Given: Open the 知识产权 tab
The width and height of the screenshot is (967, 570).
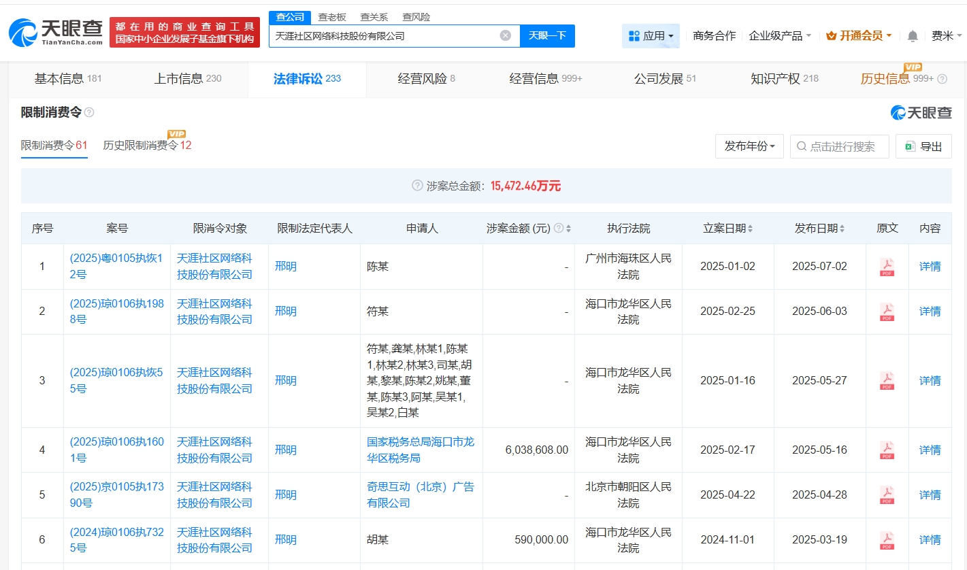Looking at the screenshot, I should click(785, 79).
